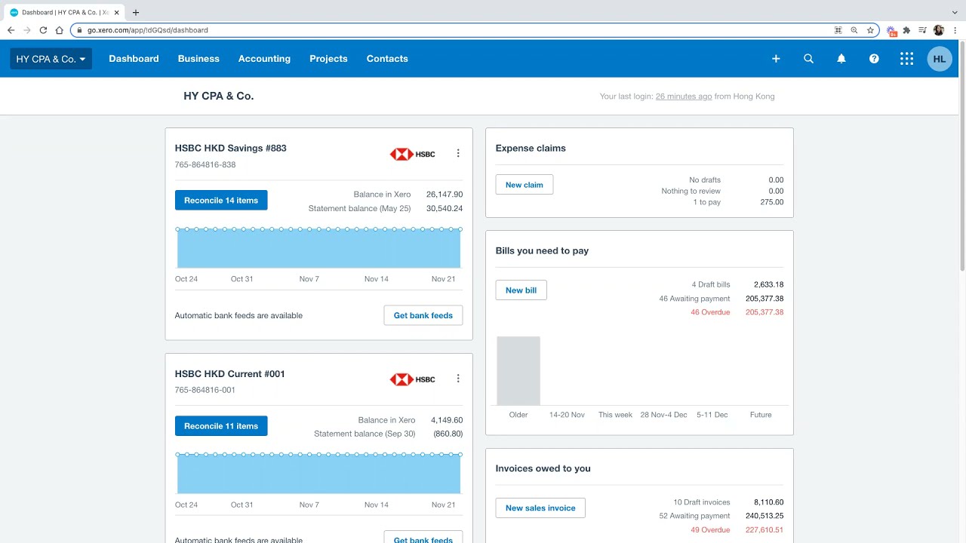
Task: Open the Accounting menu
Action: click(264, 59)
